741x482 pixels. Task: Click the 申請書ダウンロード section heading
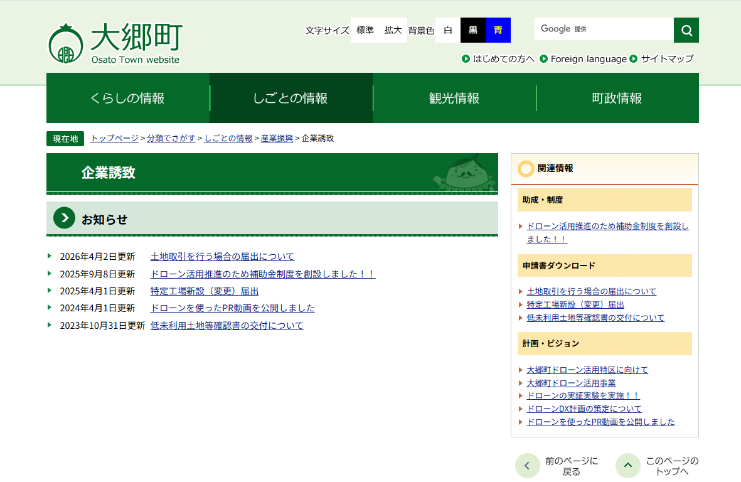click(604, 265)
